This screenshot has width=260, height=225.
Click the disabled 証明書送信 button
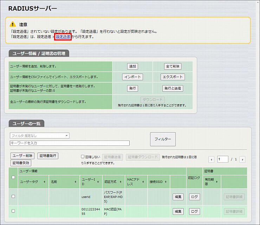pos(112,157)
